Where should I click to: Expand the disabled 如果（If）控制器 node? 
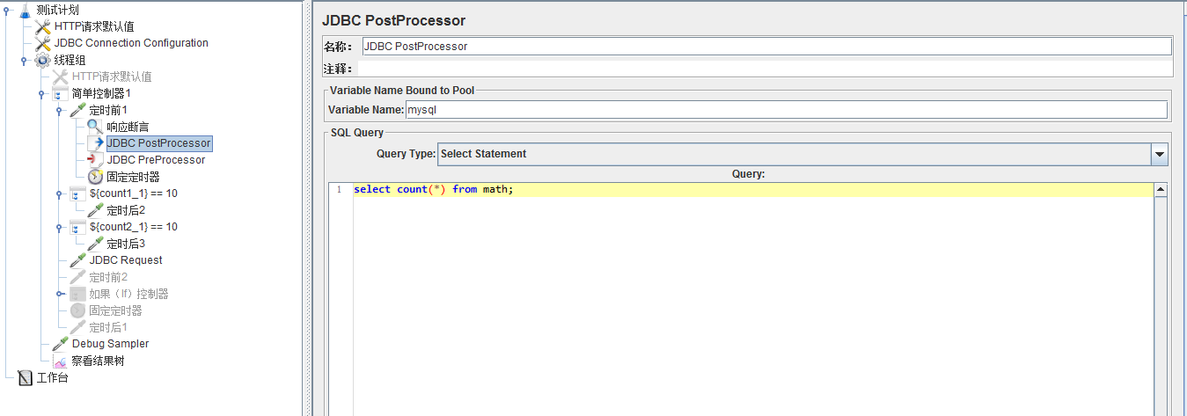(x=59, y=294)
